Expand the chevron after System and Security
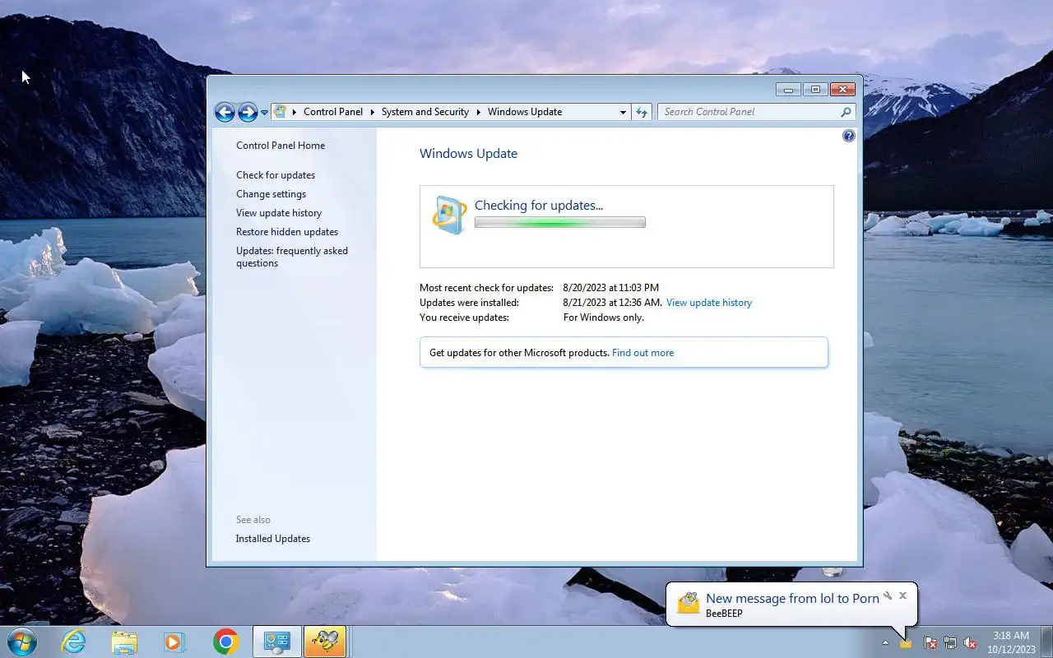The width and height of the screenshot is (1053, 658). pos(479,112)
